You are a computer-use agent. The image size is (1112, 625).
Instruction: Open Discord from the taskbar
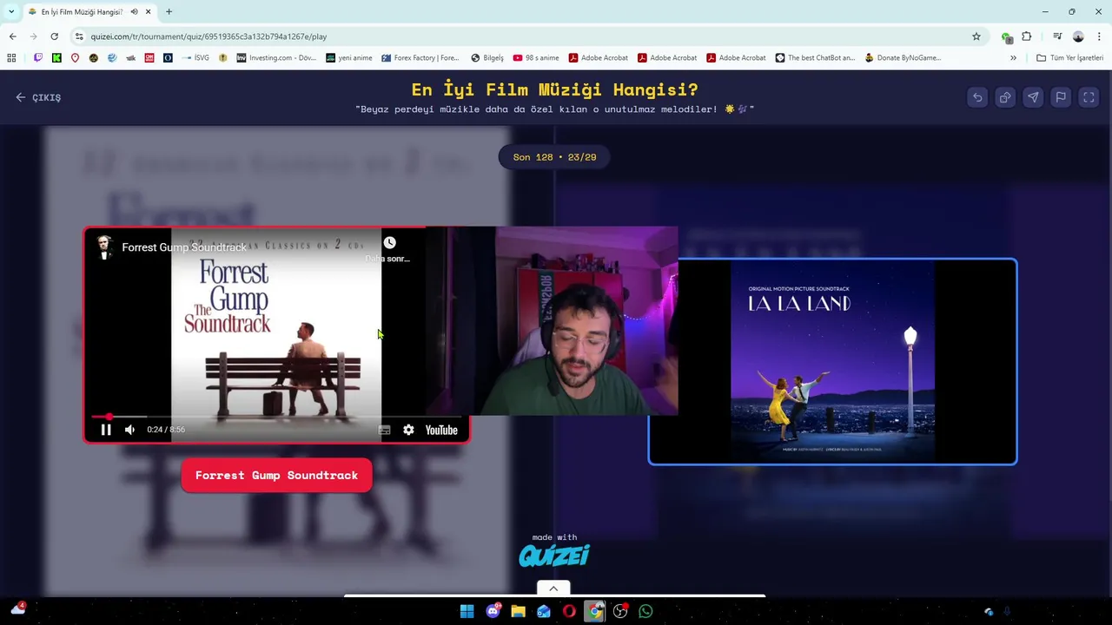[x=493, y=611]
